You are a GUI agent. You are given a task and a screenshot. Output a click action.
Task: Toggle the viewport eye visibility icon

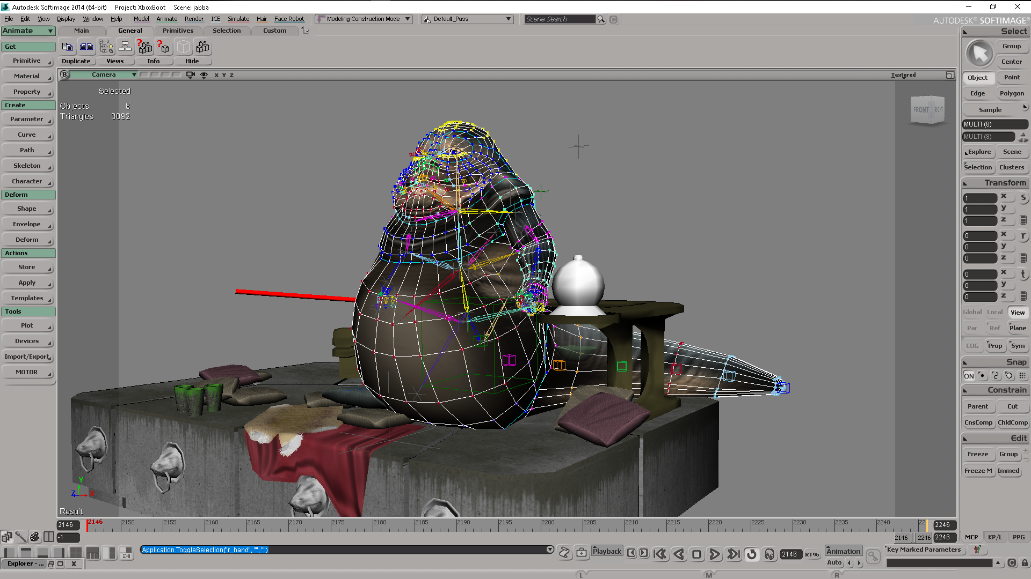click(204, 75)
